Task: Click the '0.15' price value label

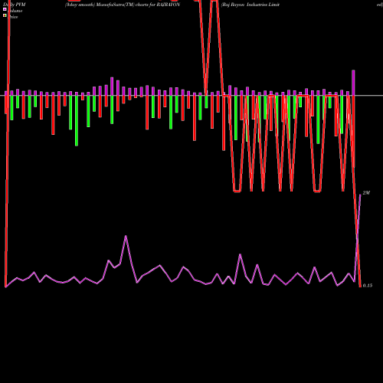Action: pyautogui.click(x=368, y=286)
